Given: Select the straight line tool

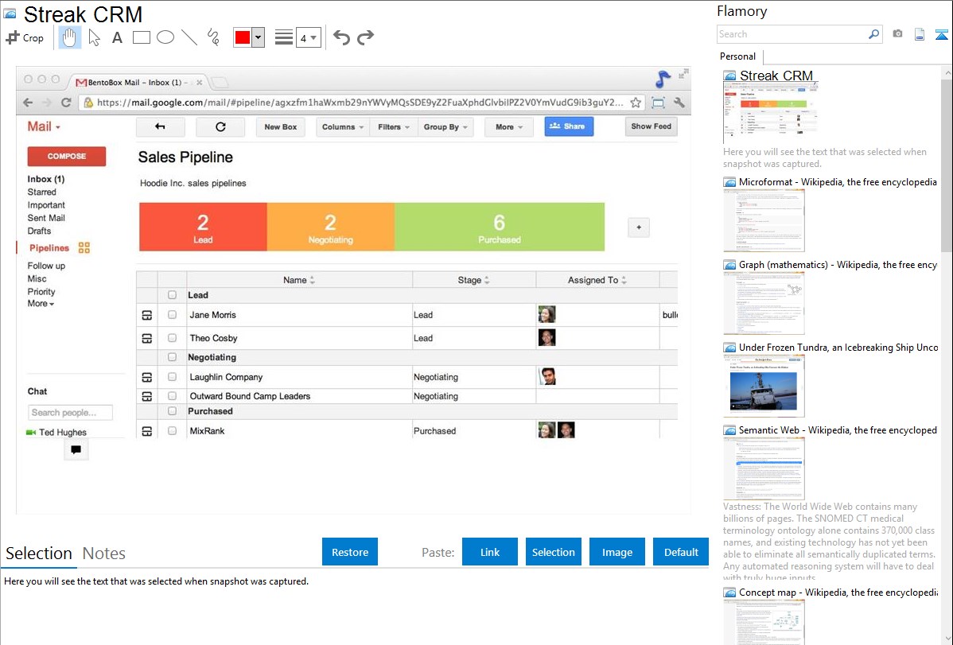Looking at the screenshot, I should tap(189, 37).
